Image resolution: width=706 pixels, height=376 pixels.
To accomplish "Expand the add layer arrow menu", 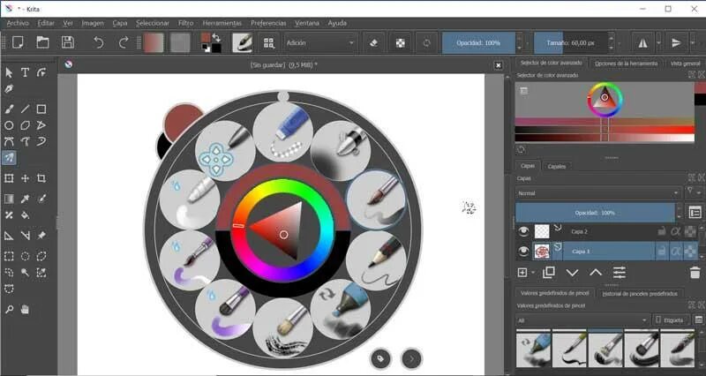I will pyautogui.click(x=533, y=273).
